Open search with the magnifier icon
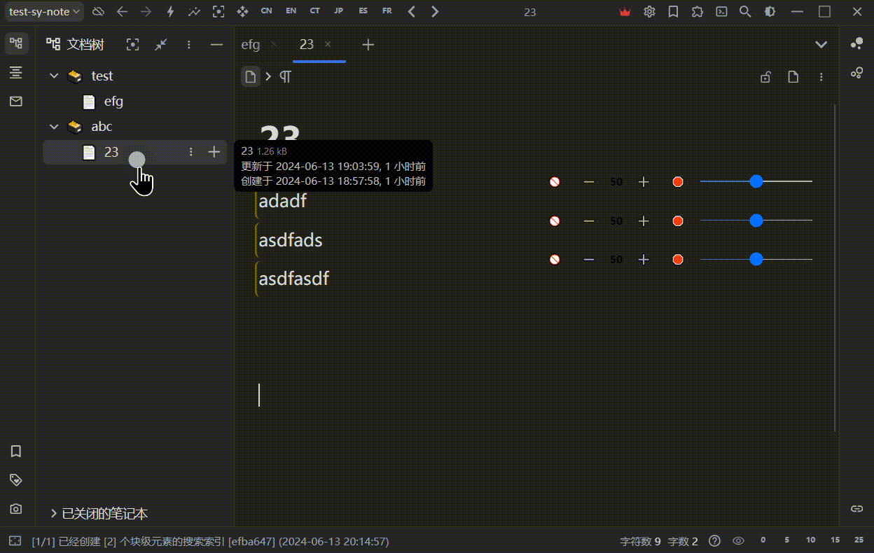This screenshot has height=553, width=874. click(x=745, y=12)
